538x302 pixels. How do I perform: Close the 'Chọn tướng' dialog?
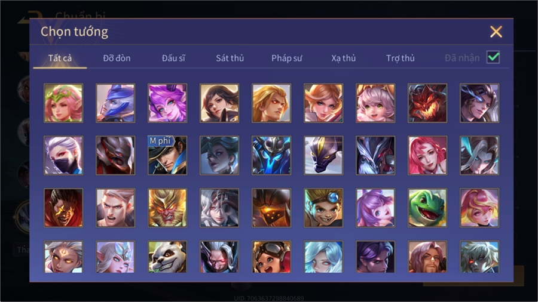[x=496, y=32]
